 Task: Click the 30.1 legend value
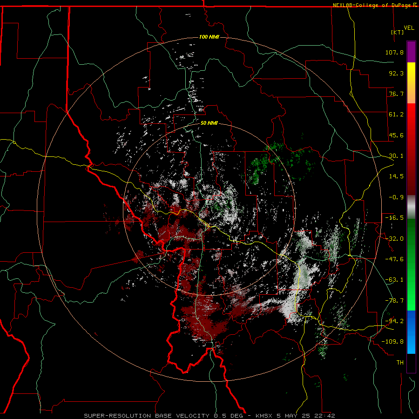click(396, 156)
